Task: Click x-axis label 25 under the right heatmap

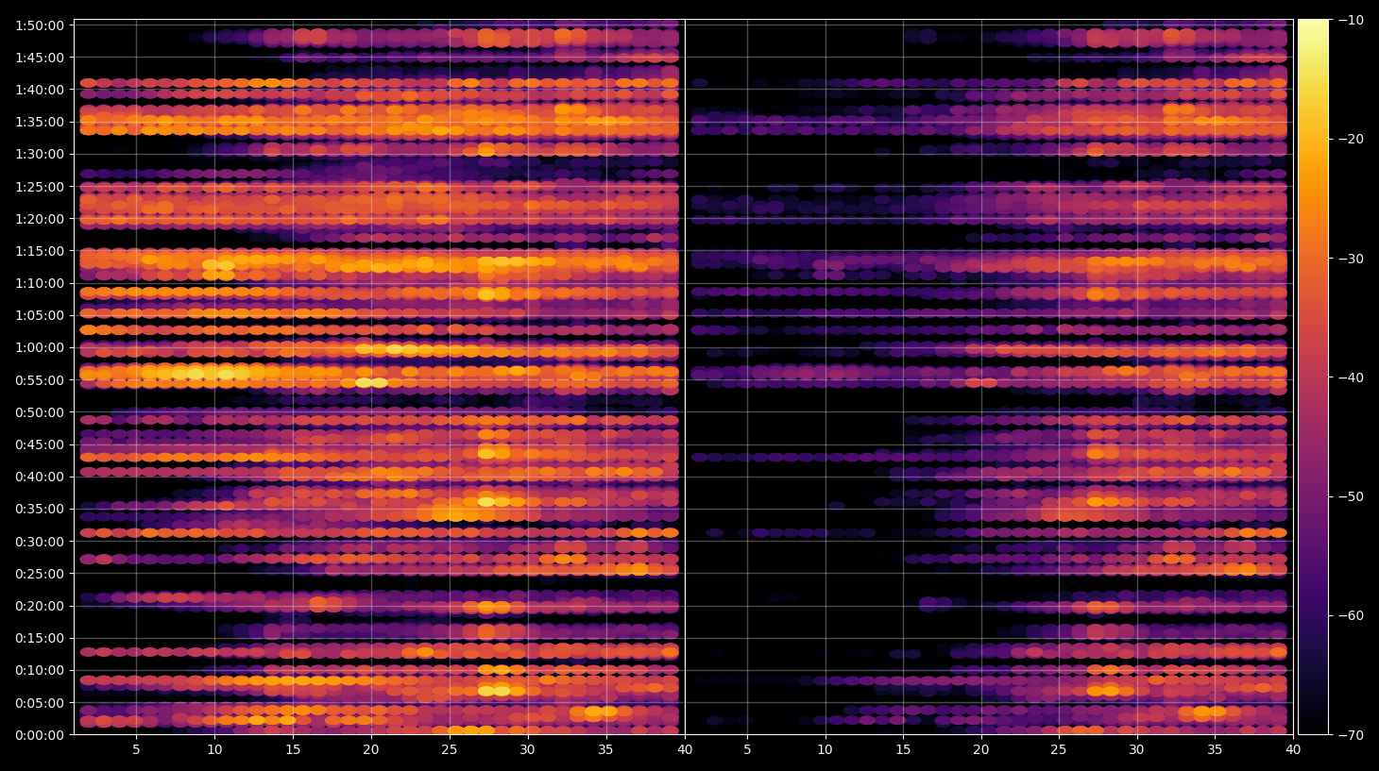Action: (1059, 750)
